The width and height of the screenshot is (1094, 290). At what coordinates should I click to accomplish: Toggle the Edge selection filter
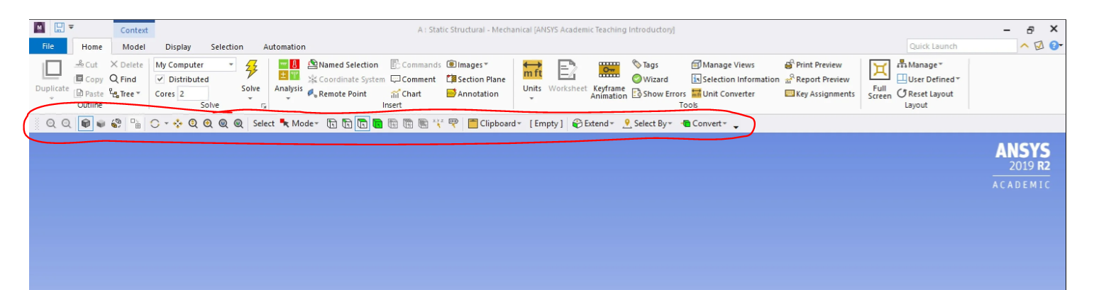347,123
